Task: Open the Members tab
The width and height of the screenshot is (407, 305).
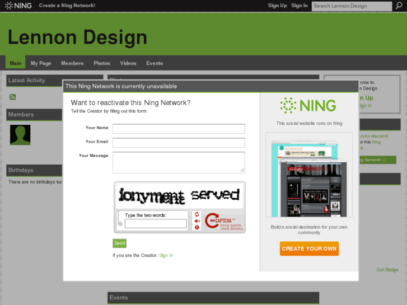Action: click(72, 63)
